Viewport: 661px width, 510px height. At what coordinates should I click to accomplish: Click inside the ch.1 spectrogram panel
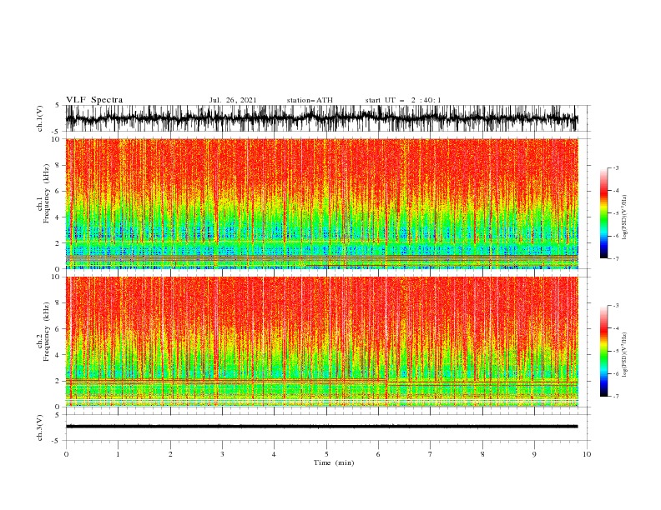321,203
